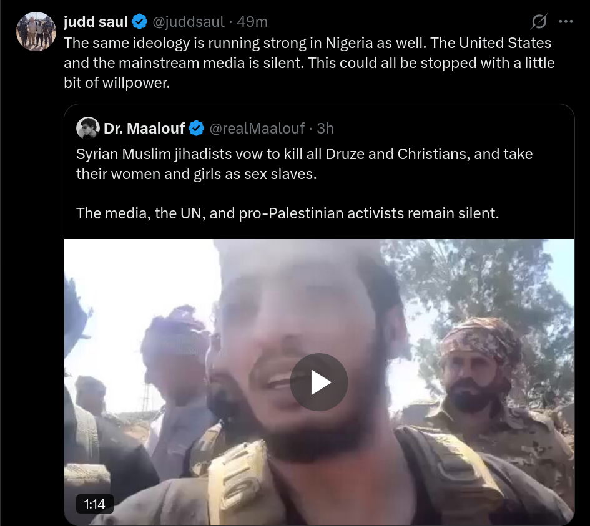Click the 49m timestamp of the post
This screenshot has width=590, height=526.
(252, 22)
